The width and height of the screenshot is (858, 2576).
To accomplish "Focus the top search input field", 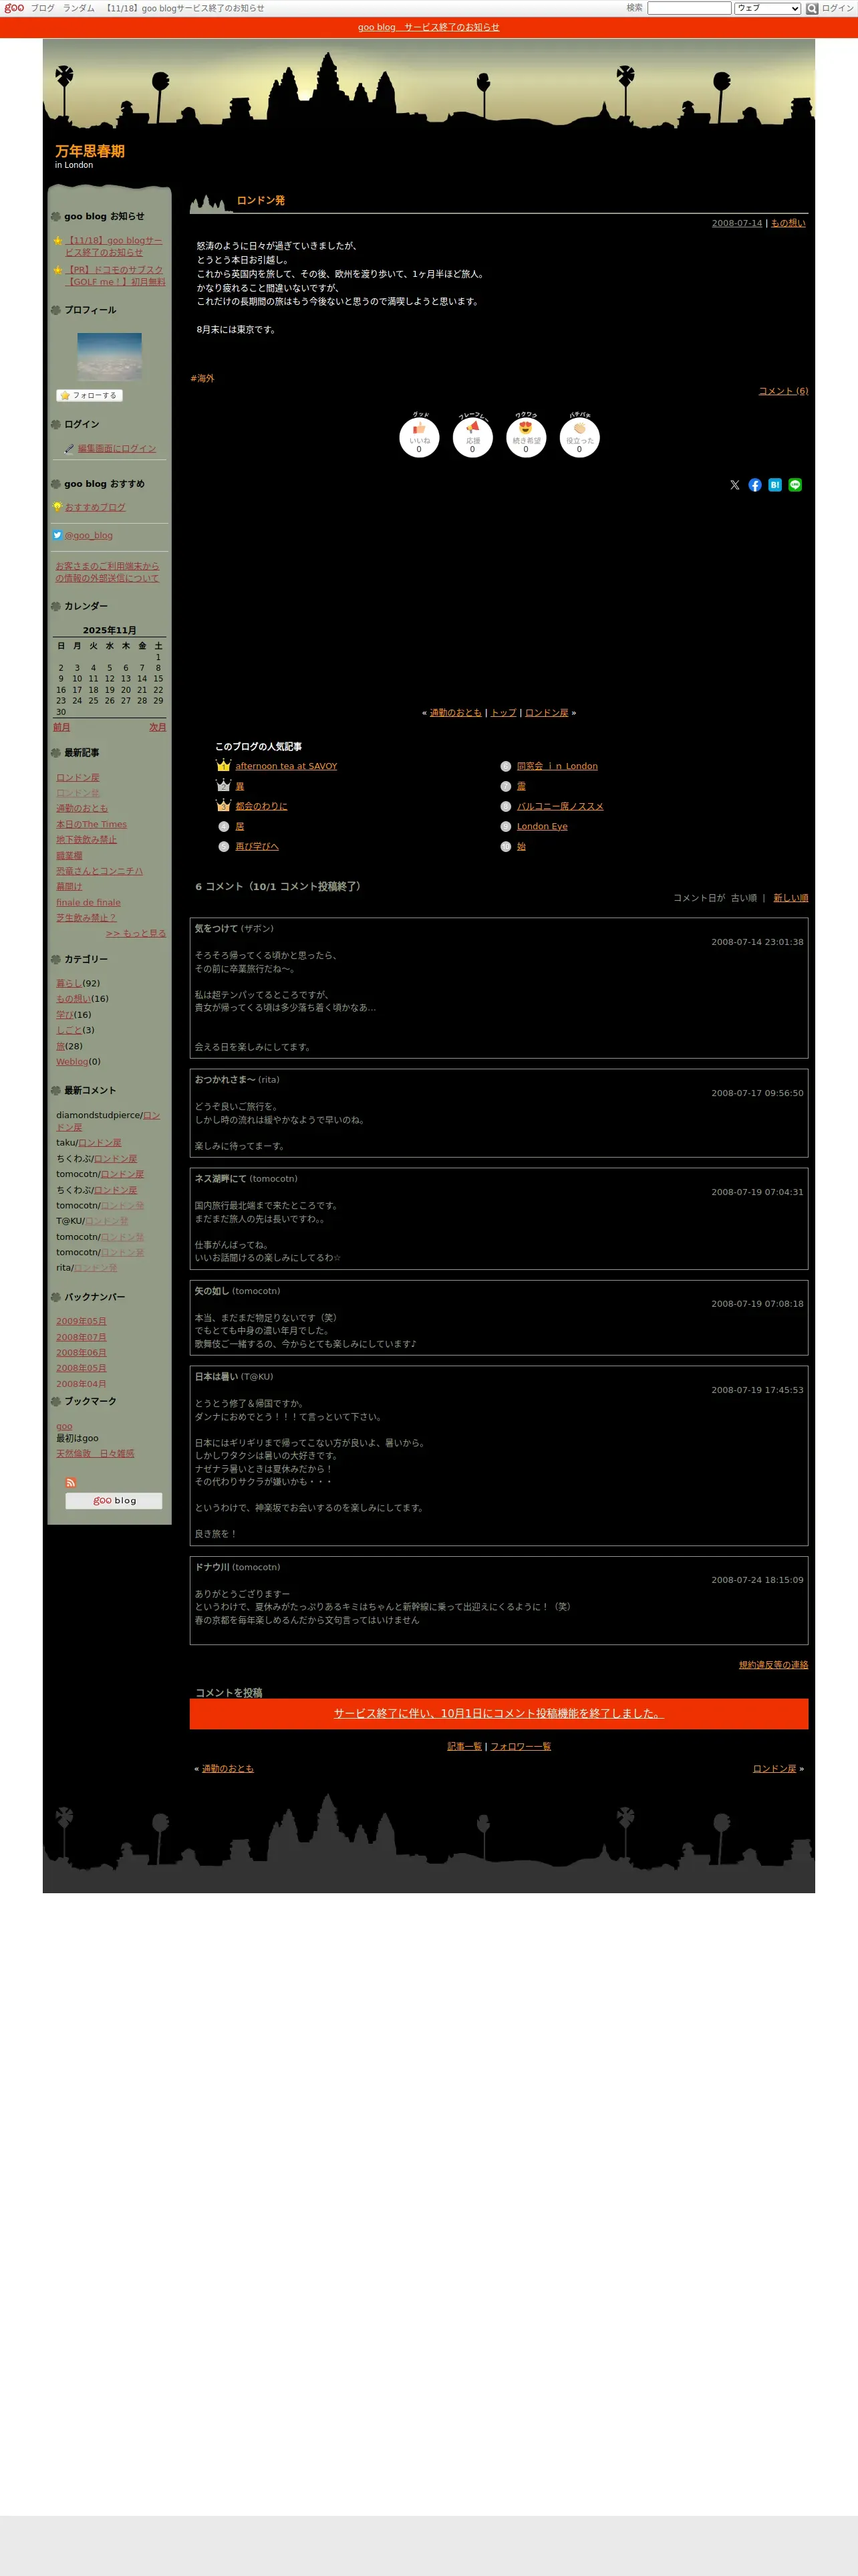I will coord(689,8).
